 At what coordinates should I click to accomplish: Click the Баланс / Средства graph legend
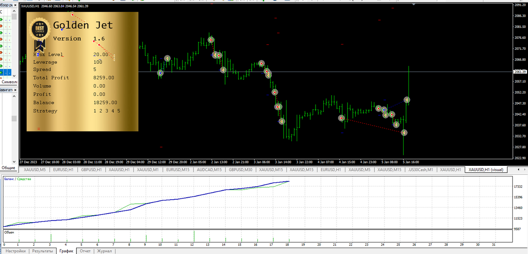point(17,179)
